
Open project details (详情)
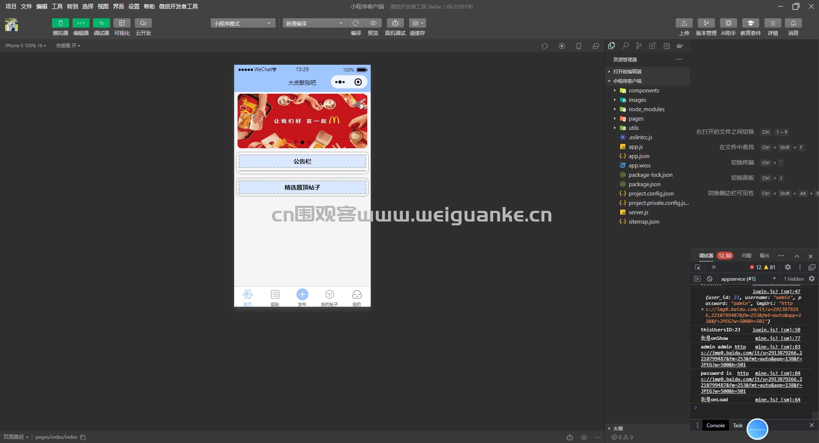(773, 23)
